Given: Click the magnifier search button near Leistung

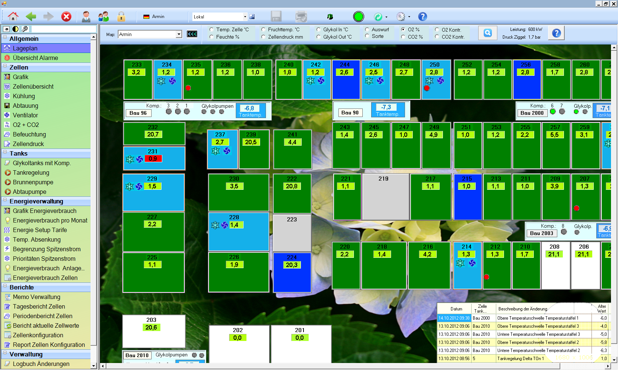Looking at the screenshot, I should click(x=487, y=33).
